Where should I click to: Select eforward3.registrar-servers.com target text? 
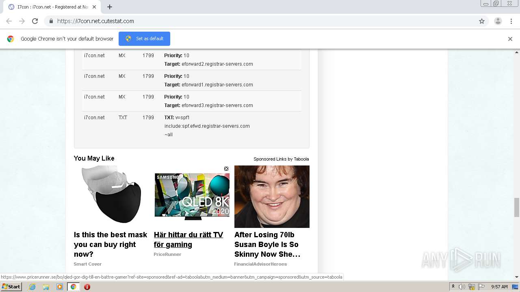point(217,105)
